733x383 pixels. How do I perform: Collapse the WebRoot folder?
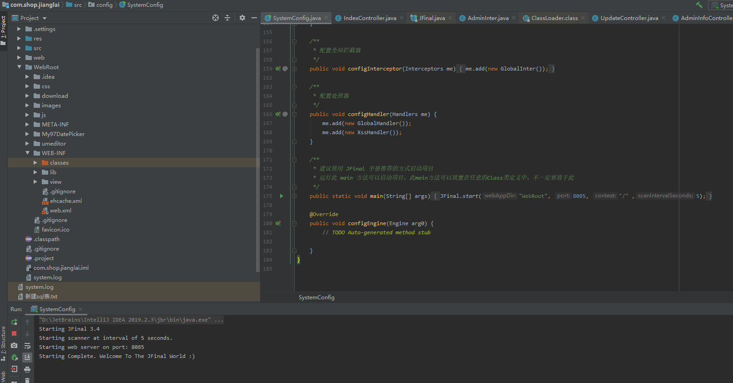pos(19,67)
